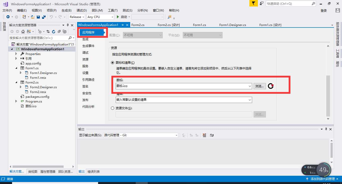Image resolution: width=342 pixels, height=184 pixels.
Task: Save the current file with floppy icon
Action: (x=38, y=17)
